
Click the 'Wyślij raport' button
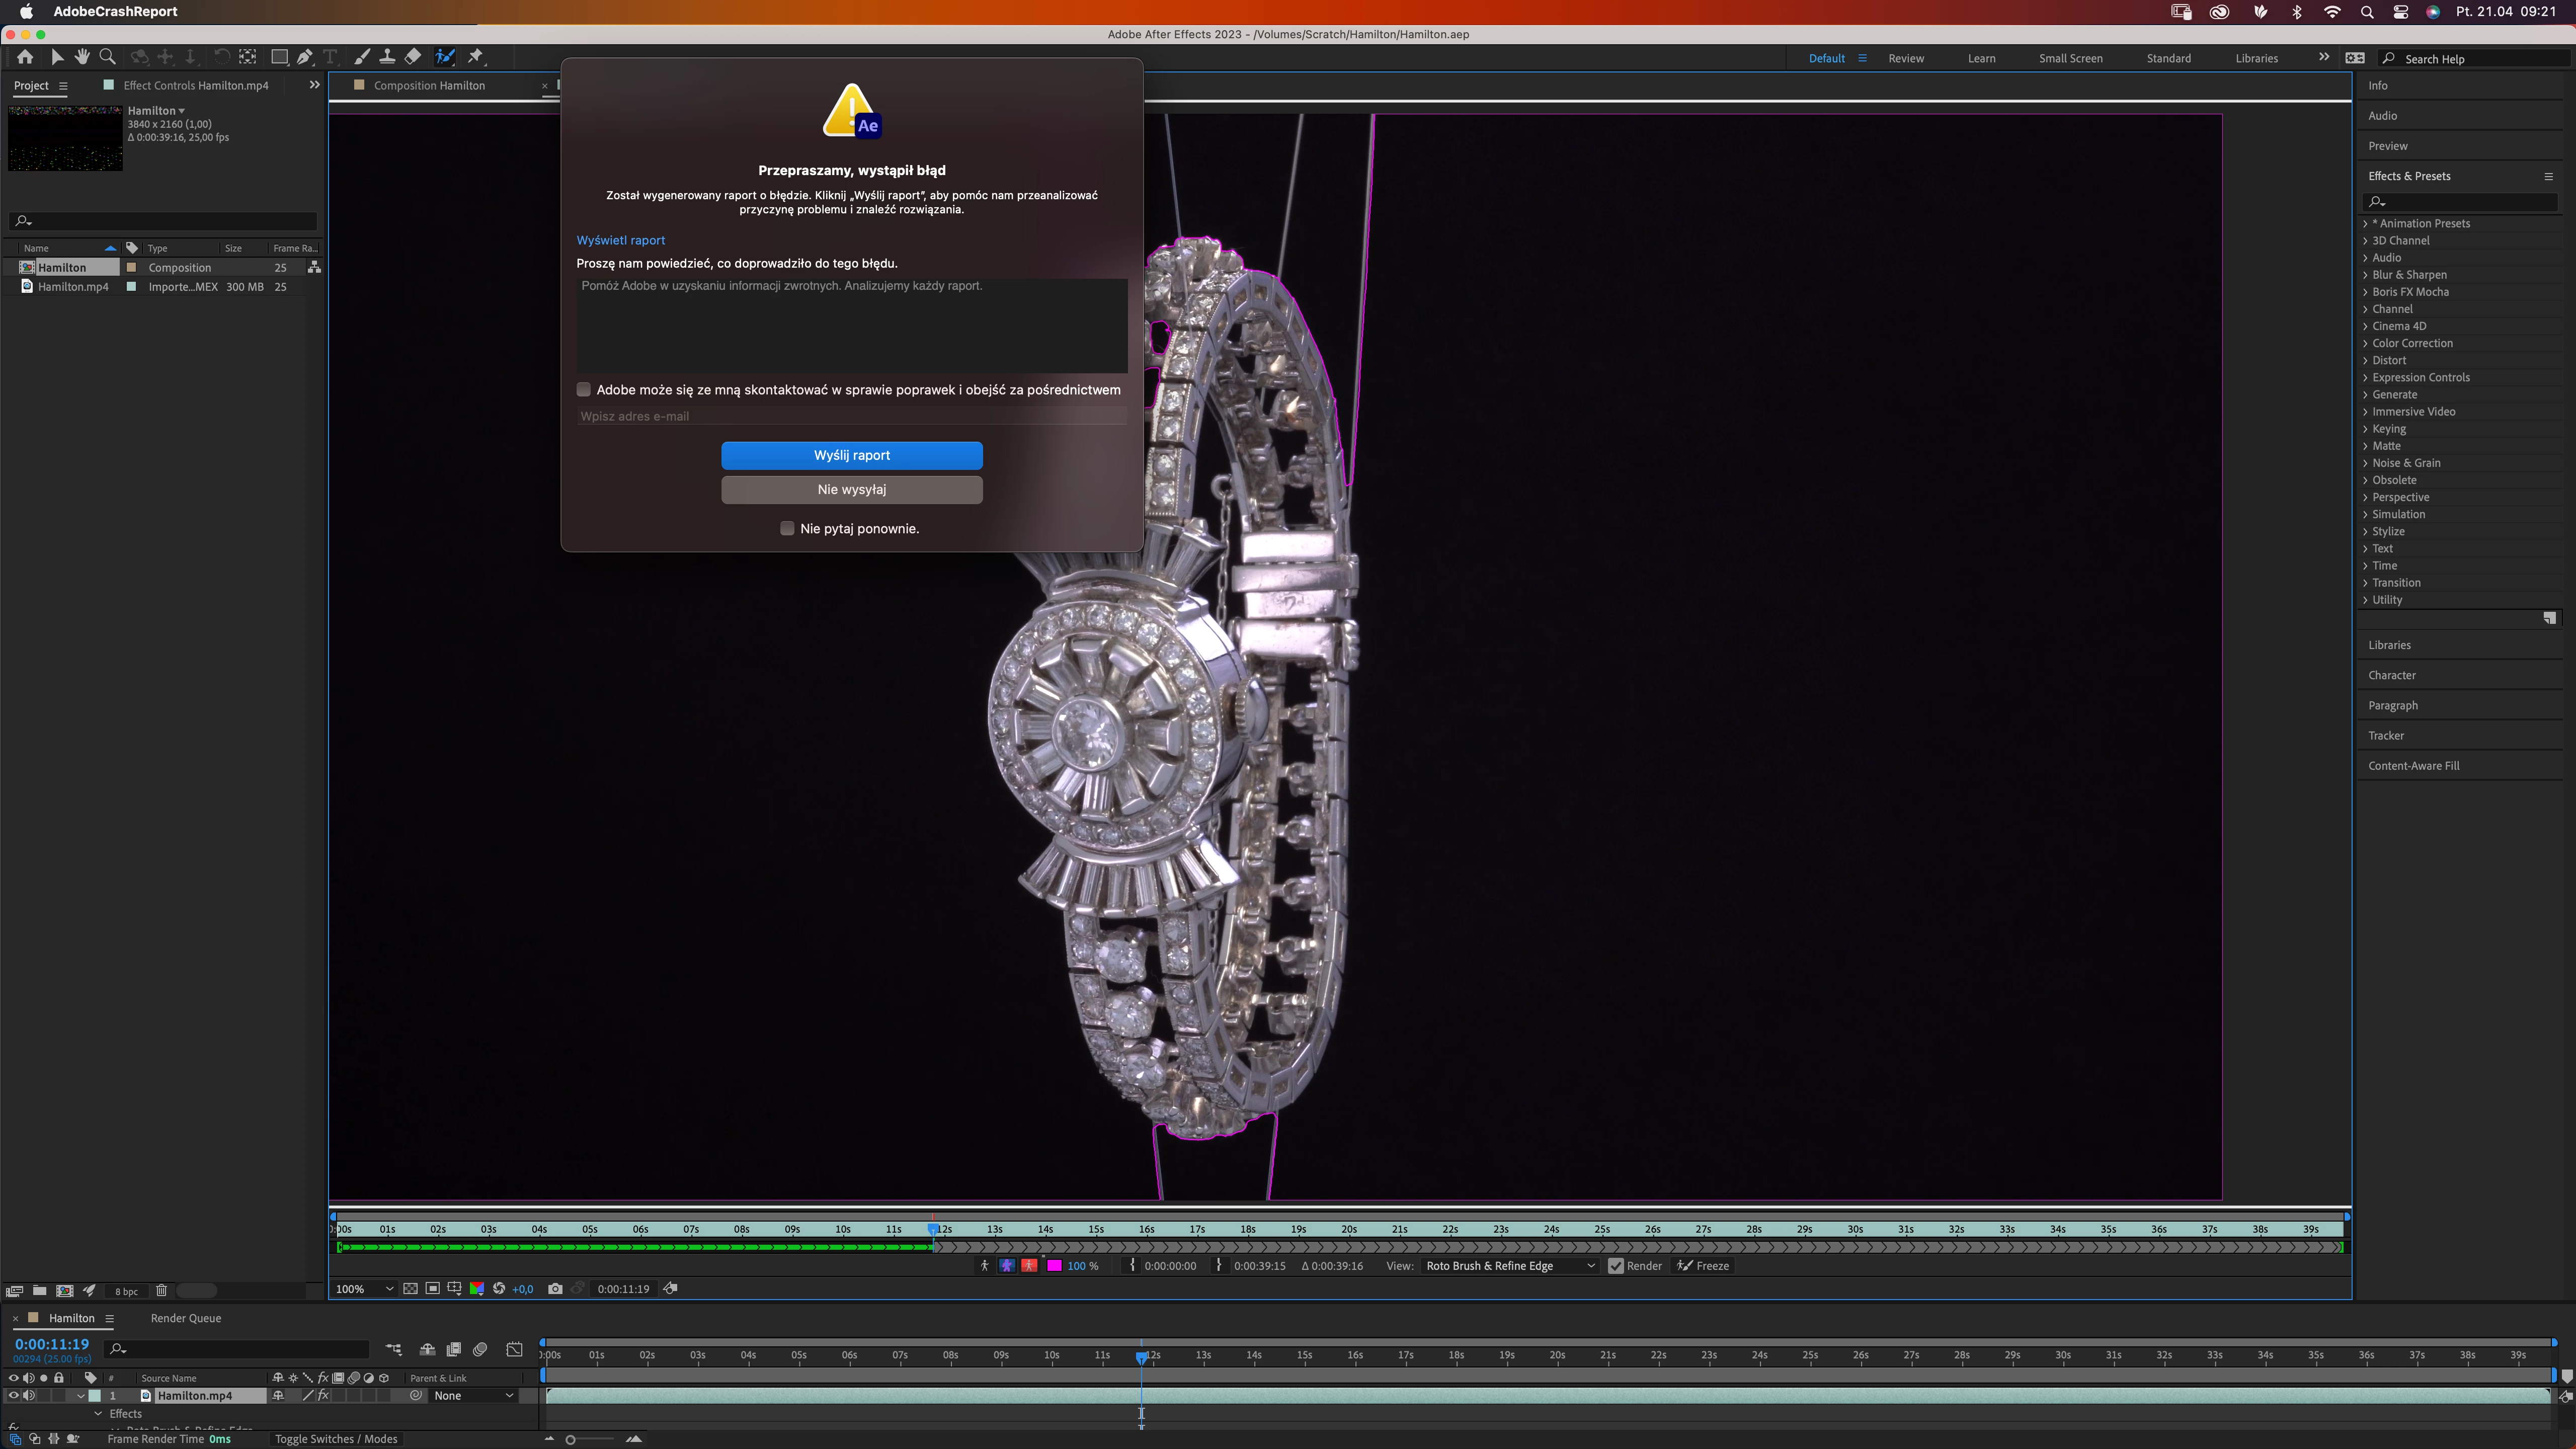851,455
